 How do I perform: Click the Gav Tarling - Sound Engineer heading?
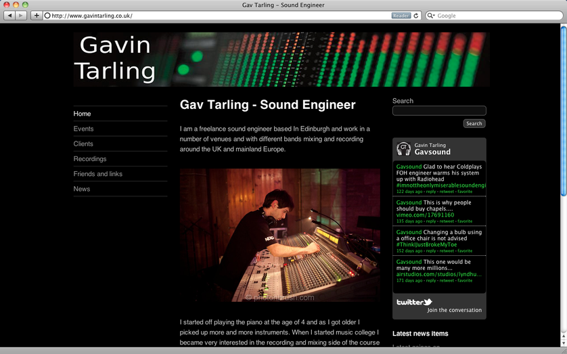pyautogui.click(x=267, y=104)
